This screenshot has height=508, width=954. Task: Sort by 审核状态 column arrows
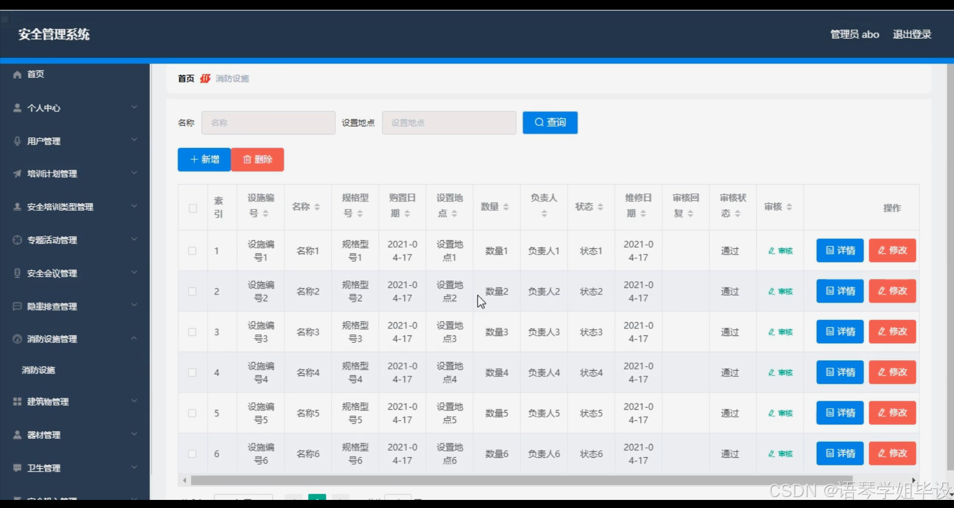738,214
